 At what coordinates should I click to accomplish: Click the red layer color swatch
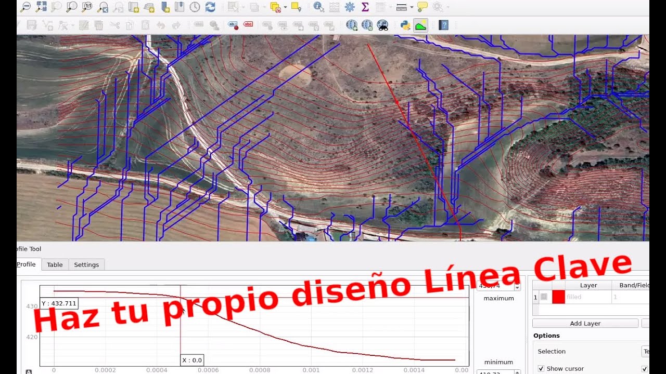coord(558,297)
